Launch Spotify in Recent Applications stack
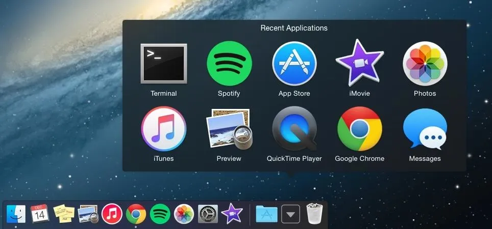 click(x=229, y=64)
